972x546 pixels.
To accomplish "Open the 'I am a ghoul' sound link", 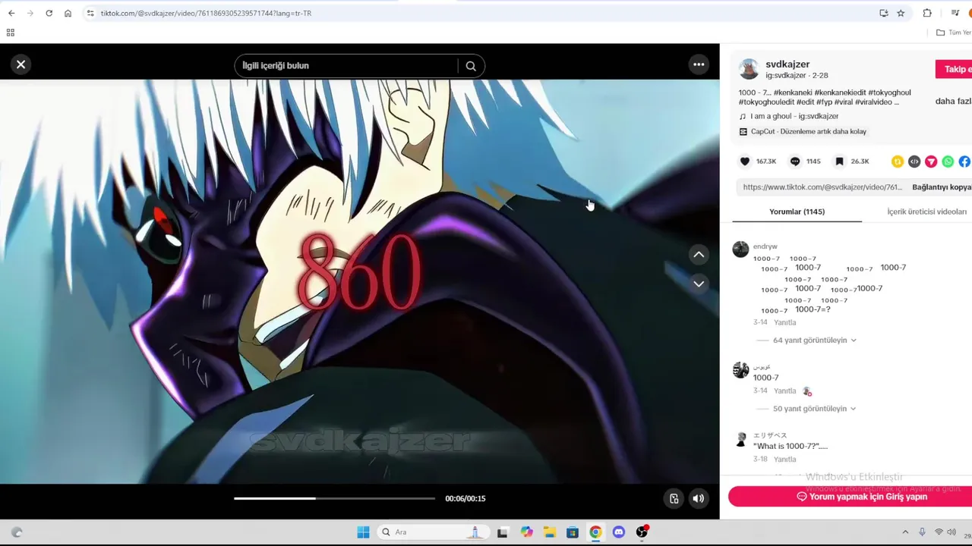I will 794,116.
